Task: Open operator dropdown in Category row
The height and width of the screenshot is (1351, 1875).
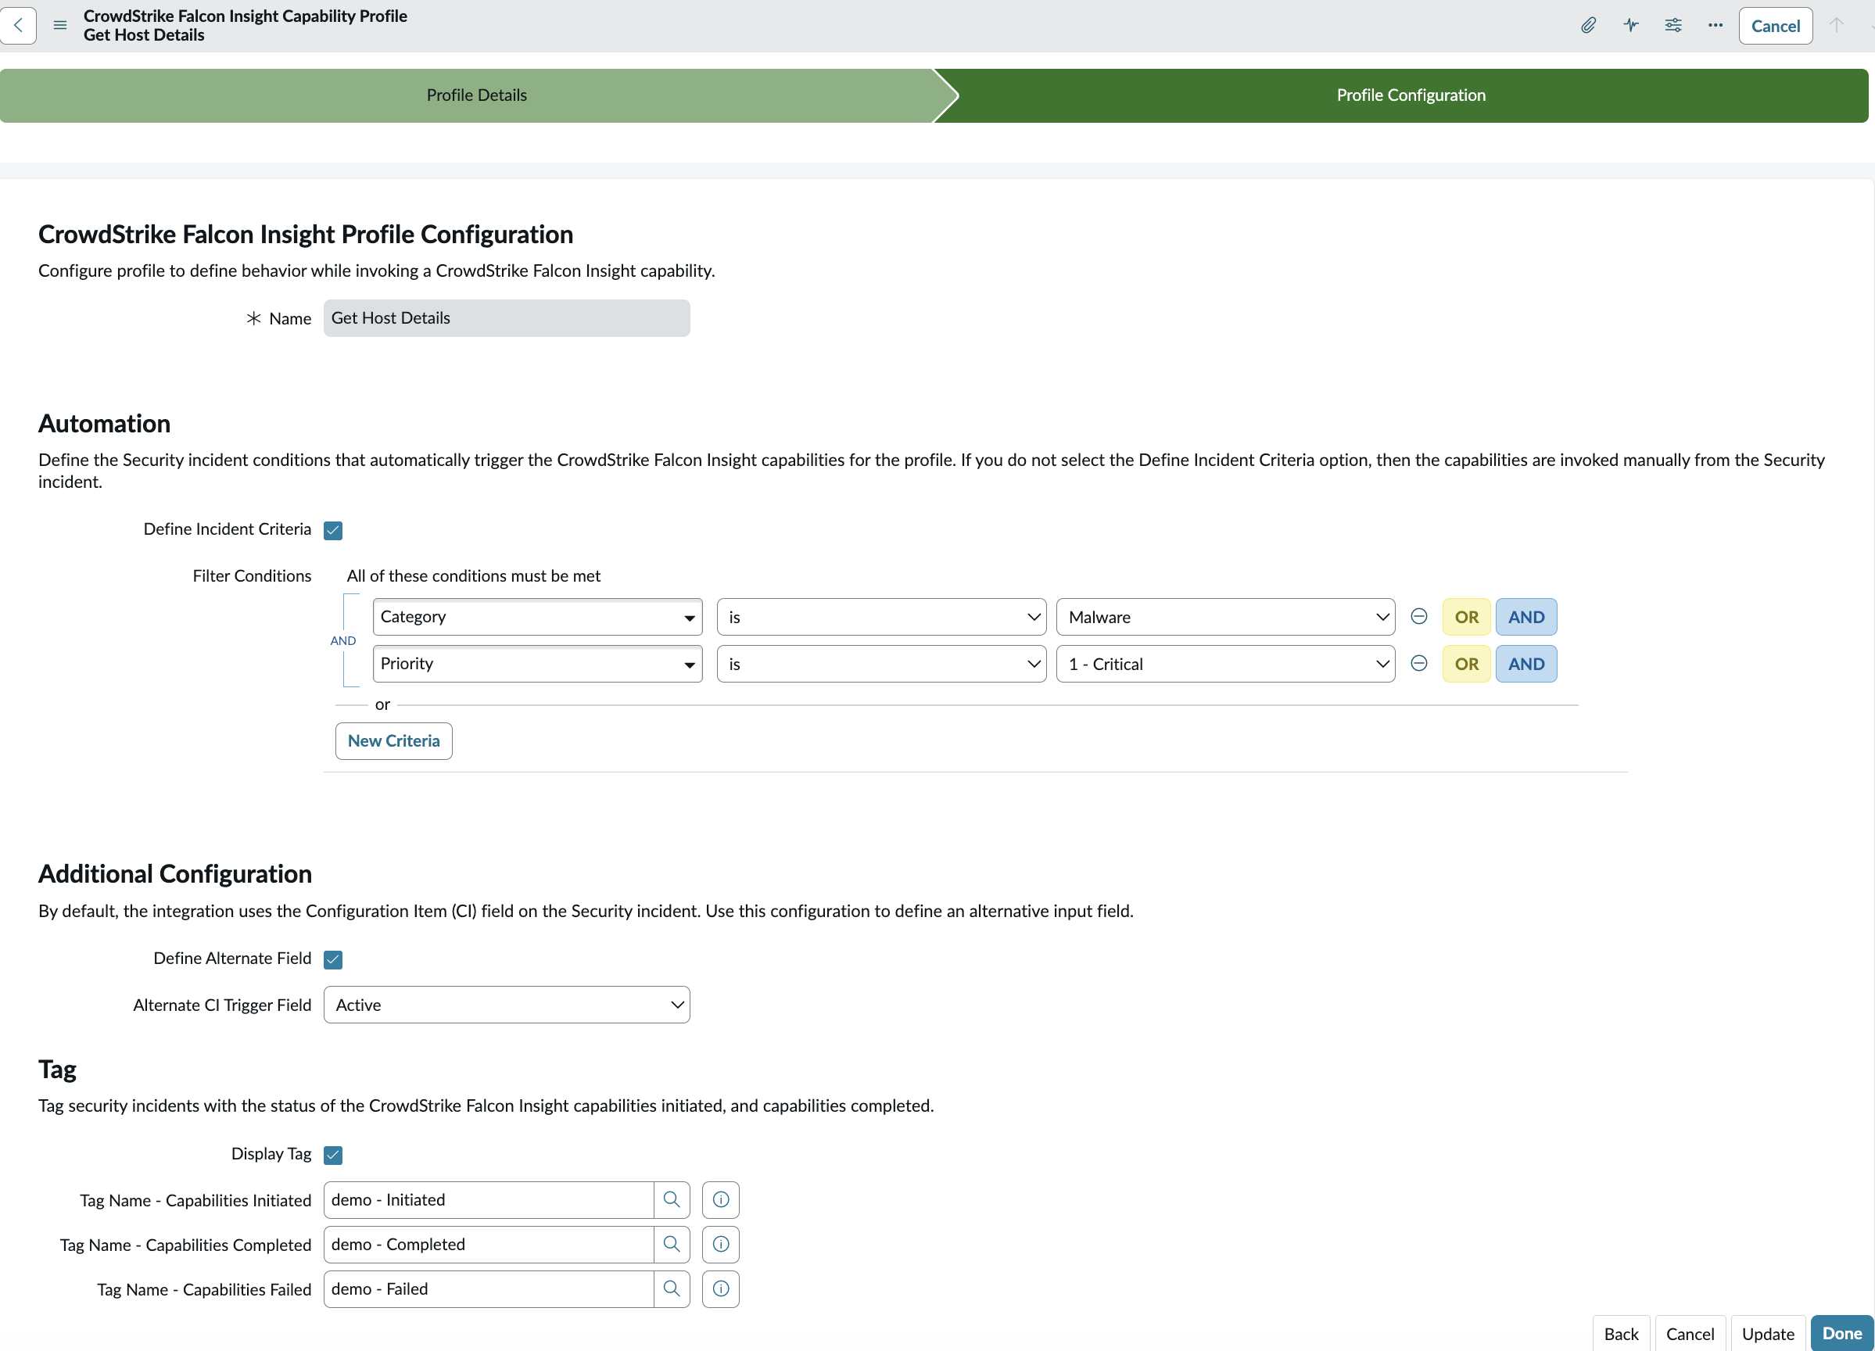Action: [881, 617]
